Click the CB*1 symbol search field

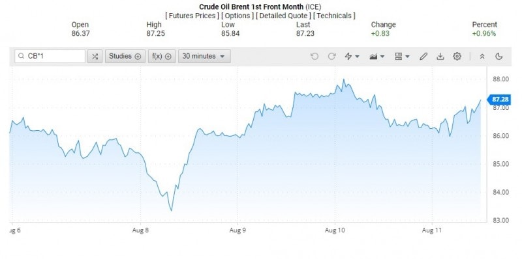point(50,57)
